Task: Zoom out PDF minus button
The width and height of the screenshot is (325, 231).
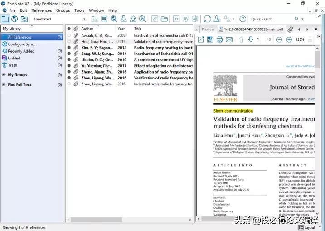Action: [x=279, y=39]
